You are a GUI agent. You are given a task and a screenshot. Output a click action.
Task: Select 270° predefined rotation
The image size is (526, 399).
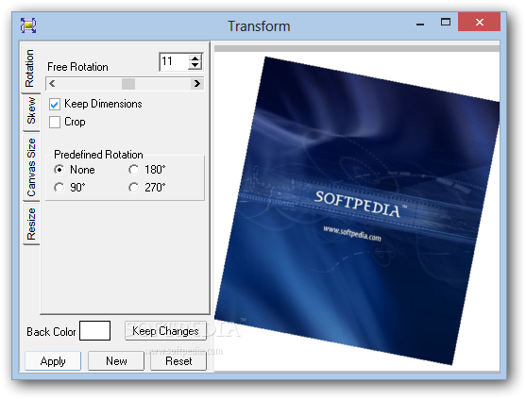point(134,188)
